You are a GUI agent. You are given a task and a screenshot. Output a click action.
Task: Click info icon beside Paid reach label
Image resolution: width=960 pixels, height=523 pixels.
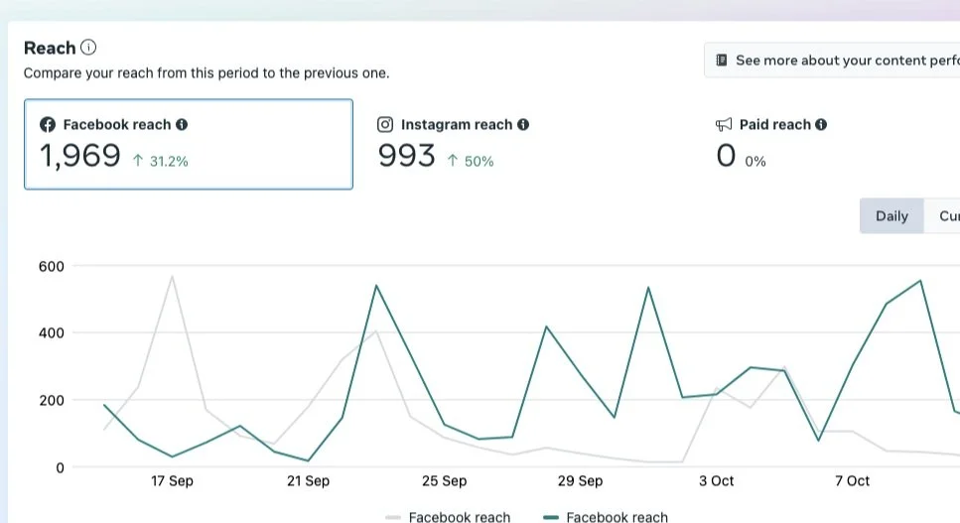[821, 124]
